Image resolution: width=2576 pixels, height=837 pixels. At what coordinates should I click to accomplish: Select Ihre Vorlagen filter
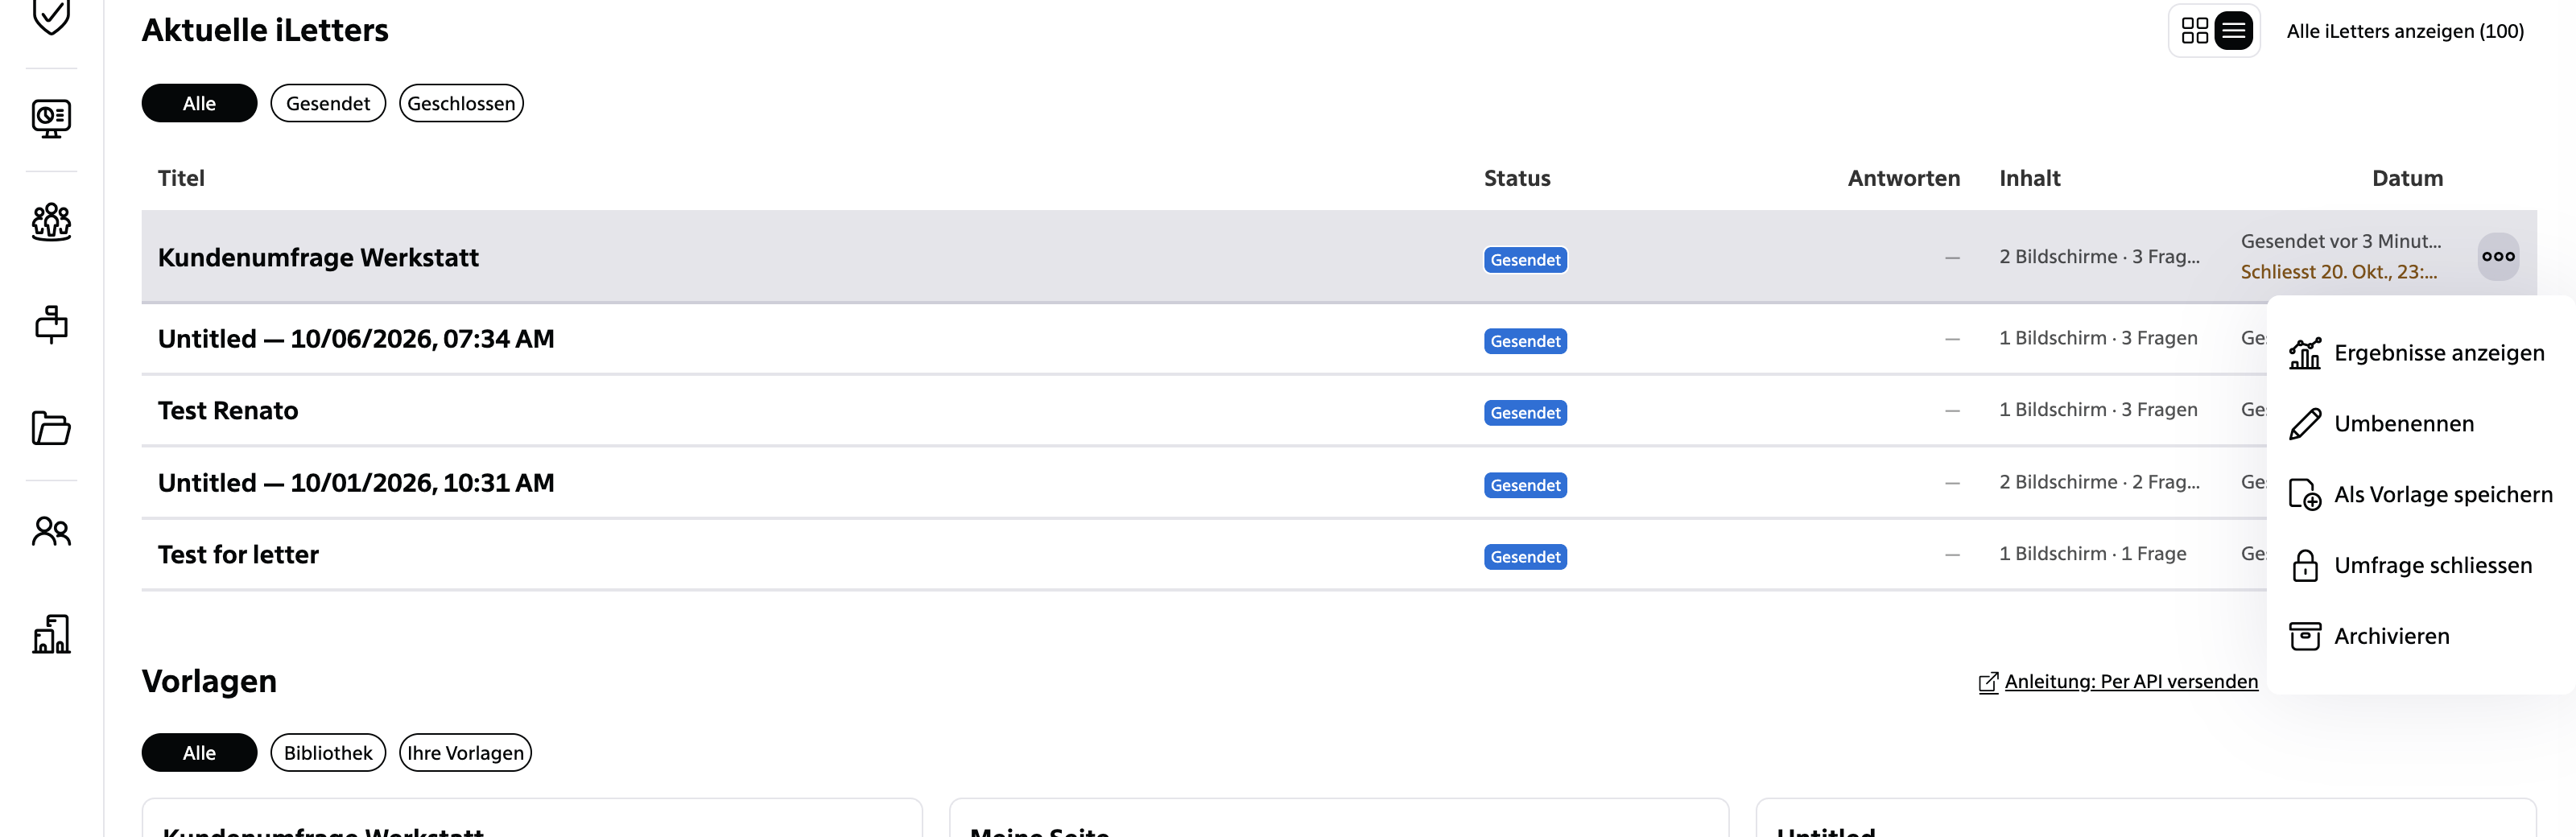[x=465, y=753]
